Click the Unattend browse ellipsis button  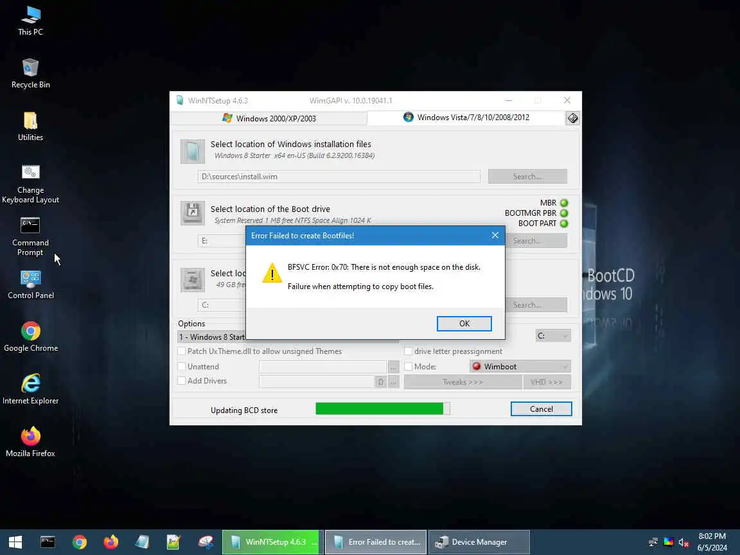[393, 367]
